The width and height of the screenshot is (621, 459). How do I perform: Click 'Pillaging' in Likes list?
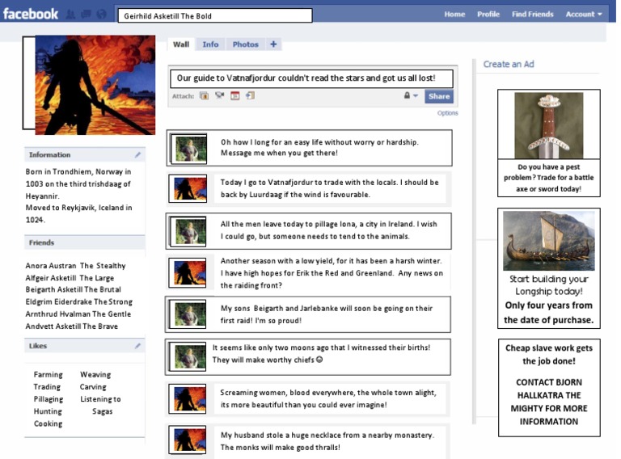click(x=49, y=399)
